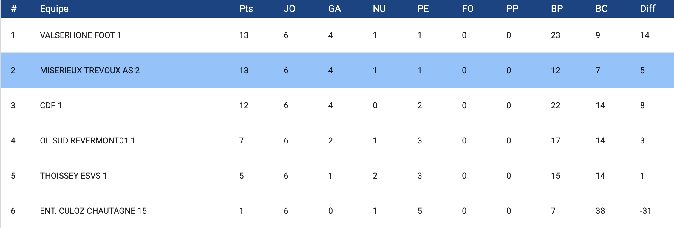This screenshot has width=674, height=228.
Task: Select the NU column header
Action: click(x=379, y=9)
